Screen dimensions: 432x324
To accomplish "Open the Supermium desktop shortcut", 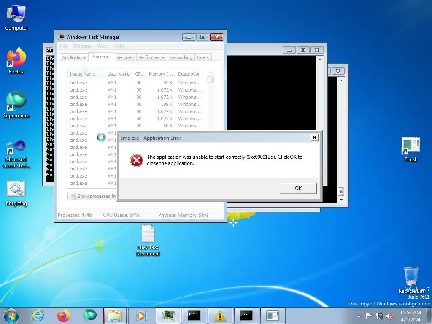I will tap(16, 105).
